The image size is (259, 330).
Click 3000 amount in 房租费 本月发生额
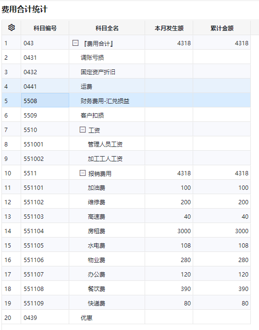pos(184,231)
